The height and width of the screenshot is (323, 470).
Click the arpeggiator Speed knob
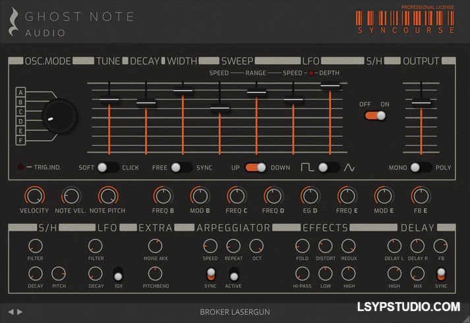point(210,246)
